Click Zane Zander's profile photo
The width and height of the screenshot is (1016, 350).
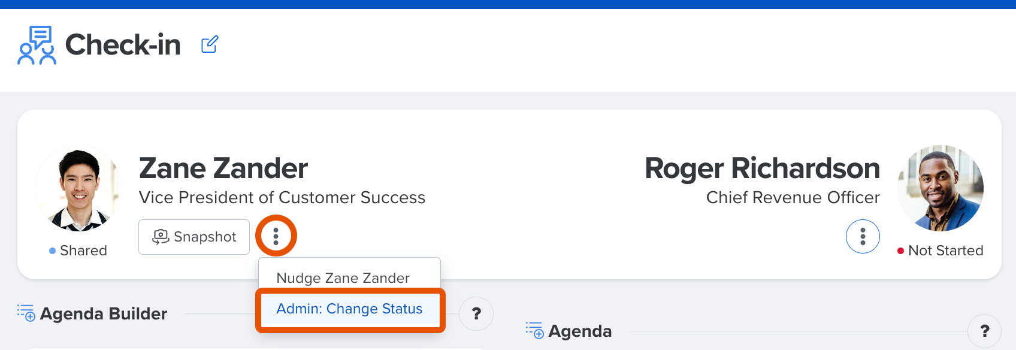(x=79, y=189)
